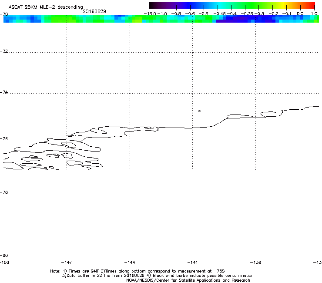
Task: Click the -74 latitude label
Action: [x=4, y=92]
